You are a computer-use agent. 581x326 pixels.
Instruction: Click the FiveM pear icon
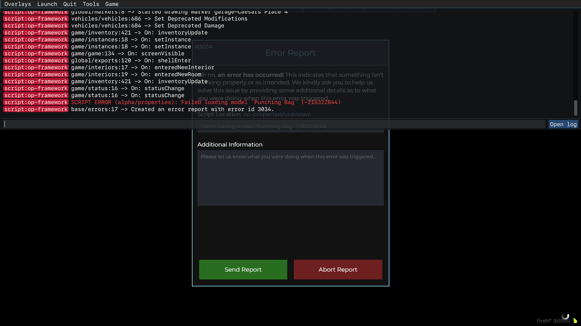tap(574, 321)
